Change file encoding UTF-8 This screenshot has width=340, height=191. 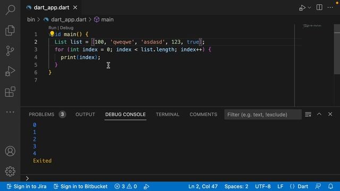coord(263,186)
